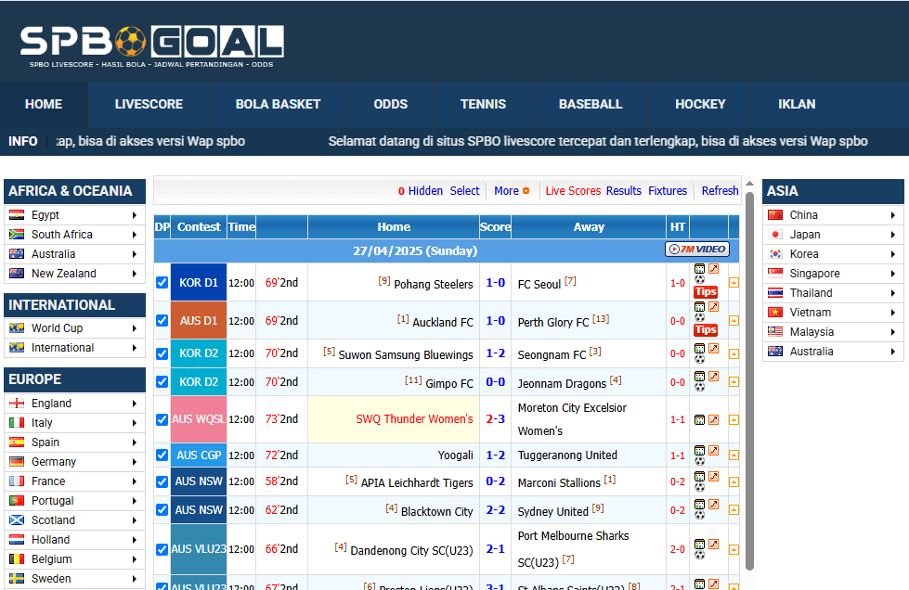This screenshot has width=909, height=590.
Task: Open the More dropdown
Action: (x=511, y=191)
